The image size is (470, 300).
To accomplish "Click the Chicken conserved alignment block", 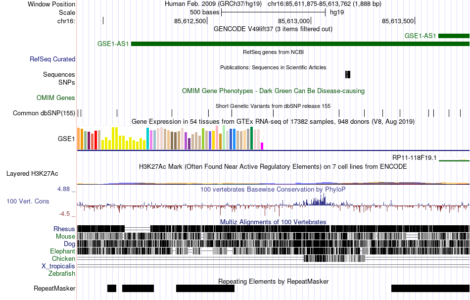I will (334, 258).
